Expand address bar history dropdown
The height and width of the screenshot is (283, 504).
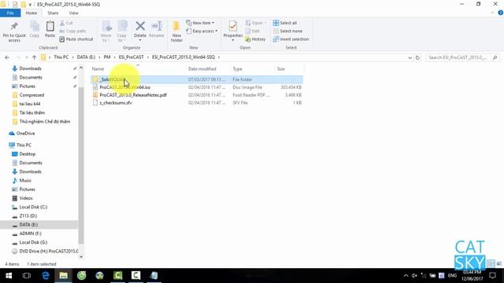point(409,57)
